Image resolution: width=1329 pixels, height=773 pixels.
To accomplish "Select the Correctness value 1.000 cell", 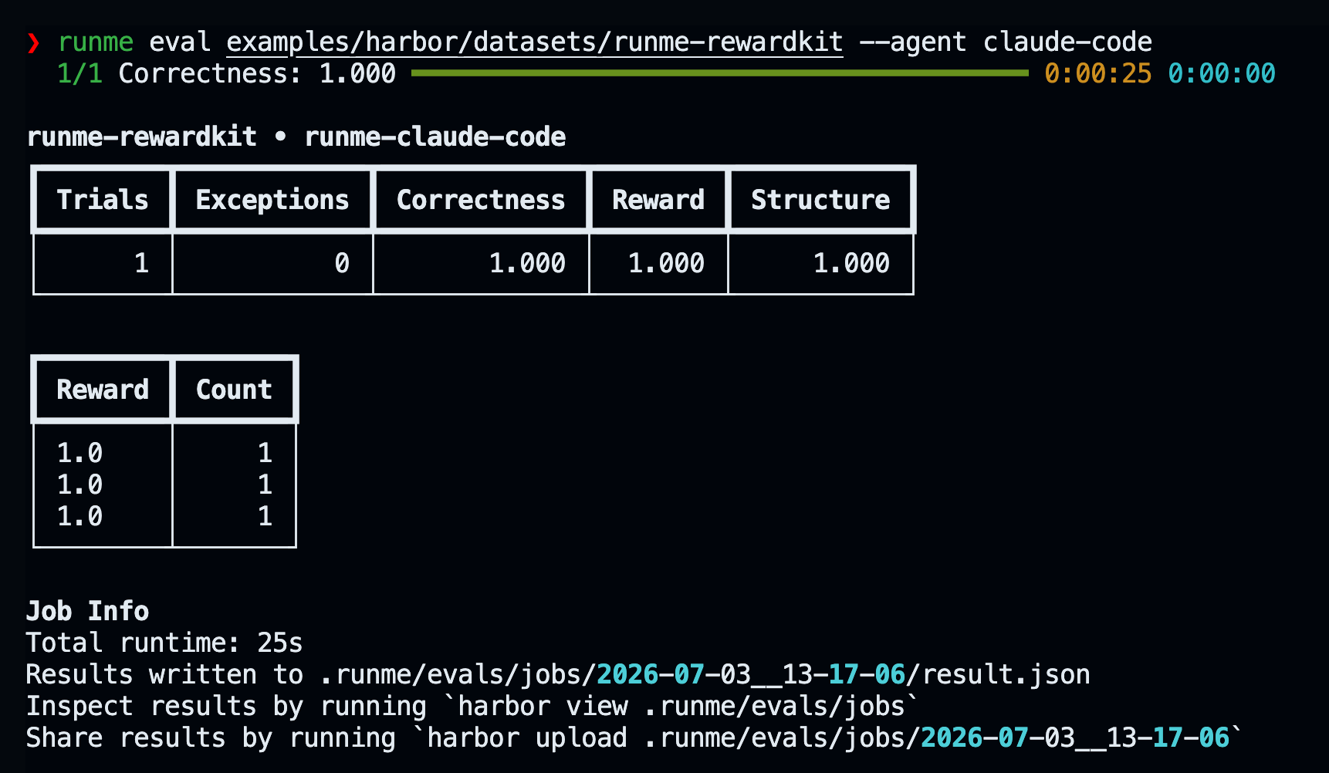I will [481, 263].
